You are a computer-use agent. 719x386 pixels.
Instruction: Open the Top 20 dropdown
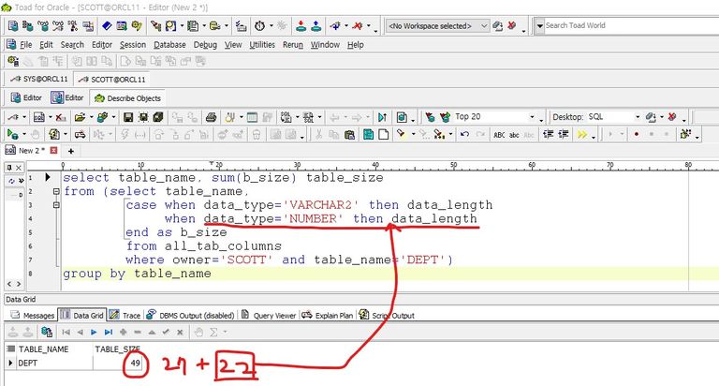click(x=532, y=117)
